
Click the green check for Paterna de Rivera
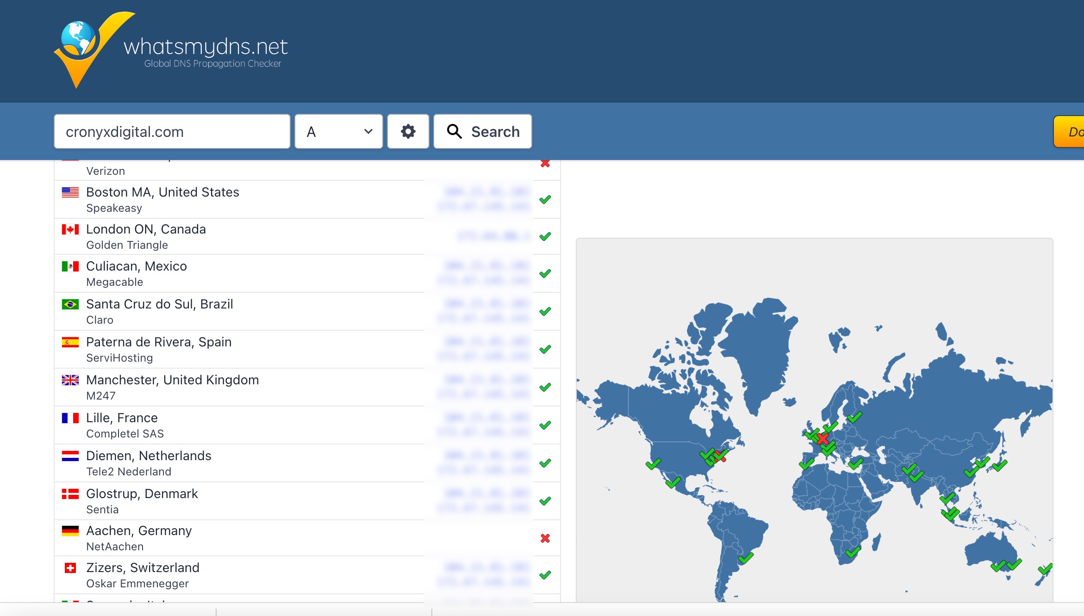[545, 350]
